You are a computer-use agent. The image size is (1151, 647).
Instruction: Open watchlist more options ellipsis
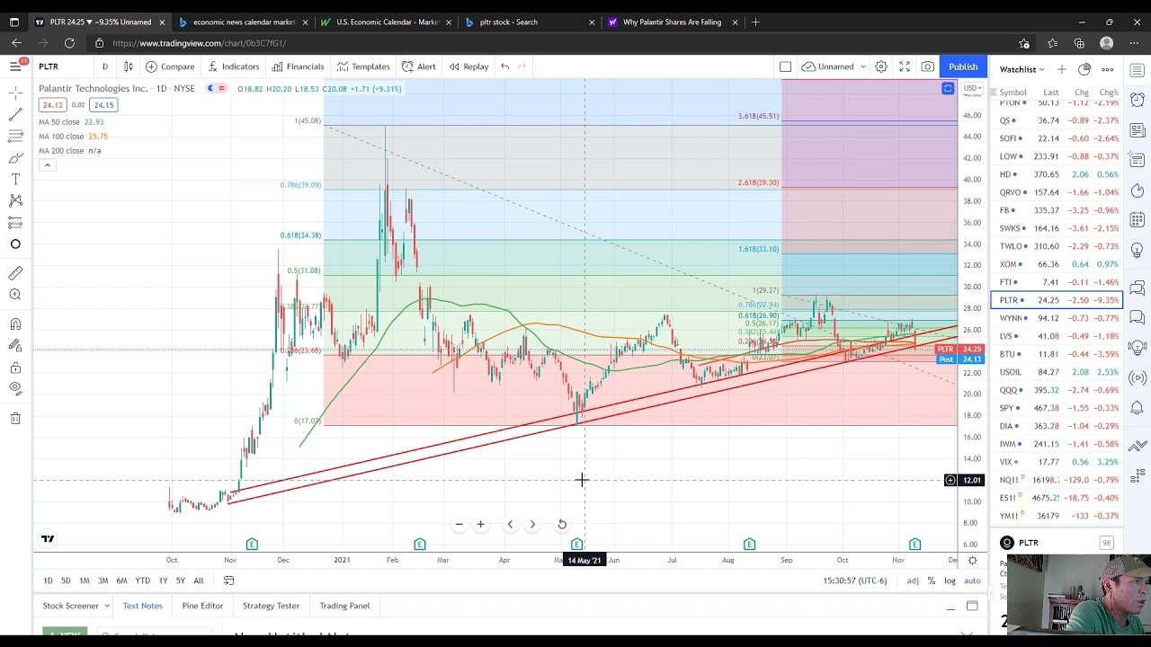[x=1108, y=69]
